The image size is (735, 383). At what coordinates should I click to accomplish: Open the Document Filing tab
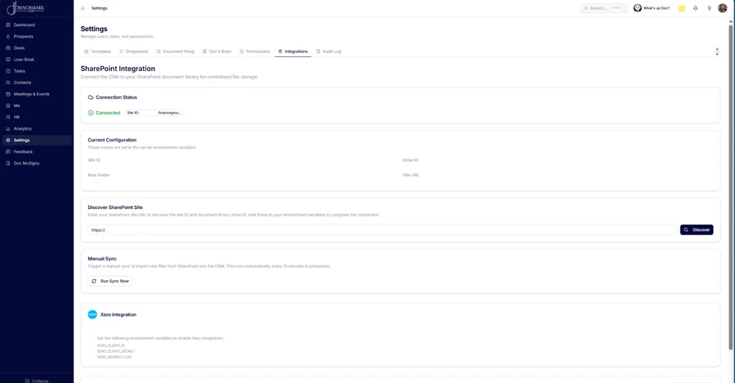click(175, 51)
